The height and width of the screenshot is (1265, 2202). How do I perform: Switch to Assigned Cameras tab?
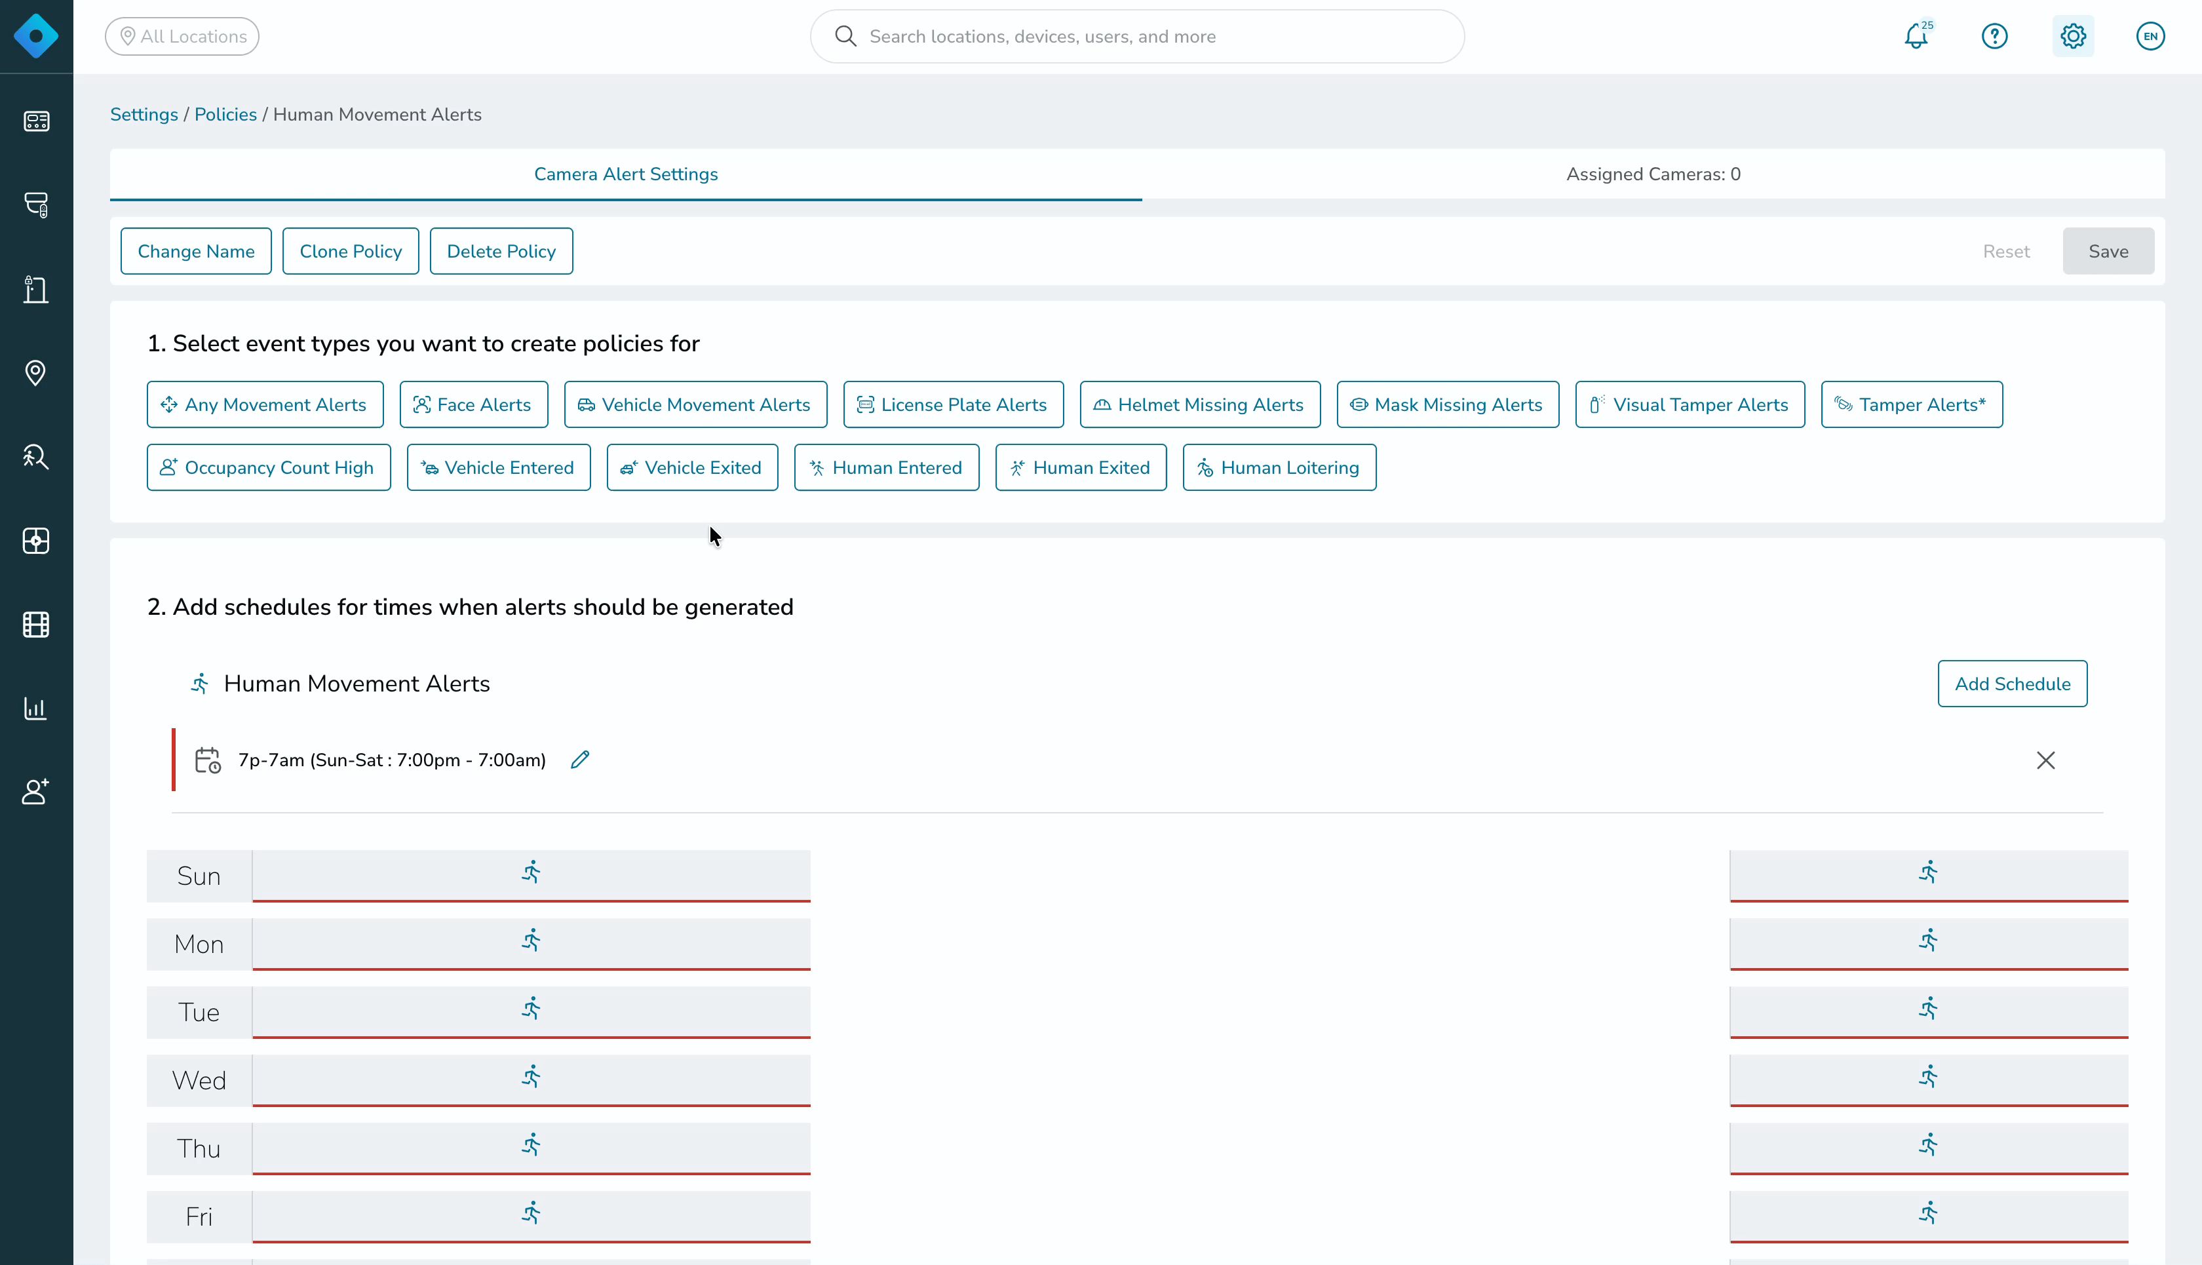(x=1653, y=174)
